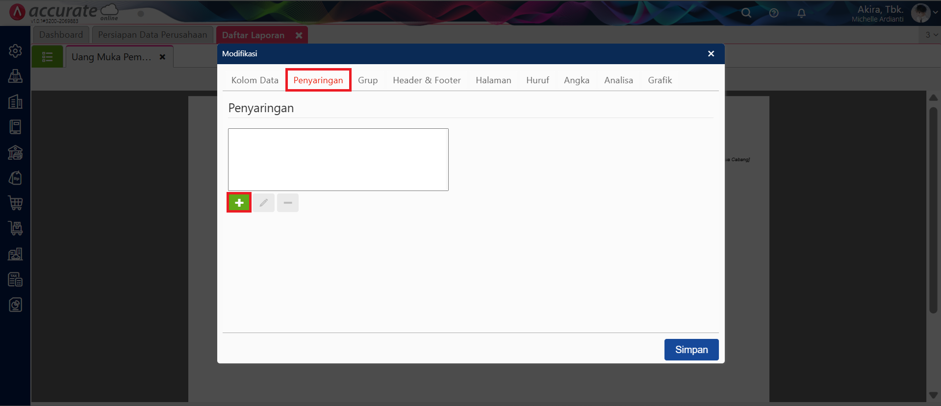Expand the user profile dropdown arrow

936,13
